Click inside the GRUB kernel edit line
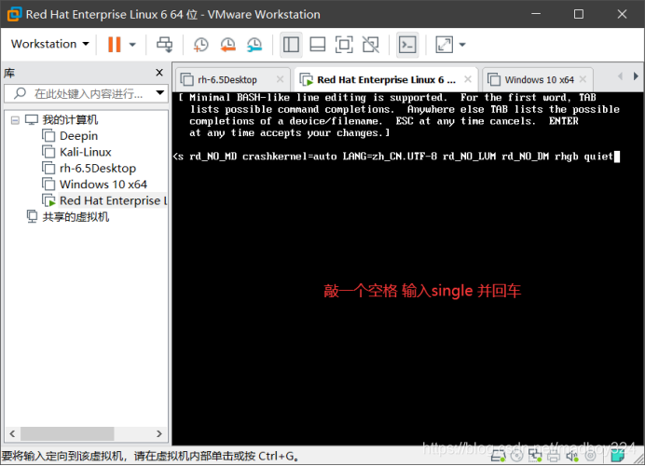This screenshot has height=466, width=645. pos(396,157)
